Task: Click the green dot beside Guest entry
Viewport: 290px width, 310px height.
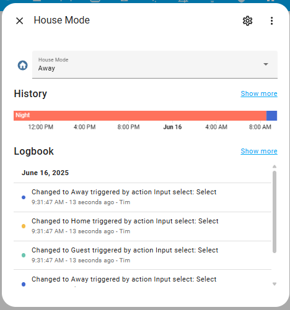Action: pos(24,256)
